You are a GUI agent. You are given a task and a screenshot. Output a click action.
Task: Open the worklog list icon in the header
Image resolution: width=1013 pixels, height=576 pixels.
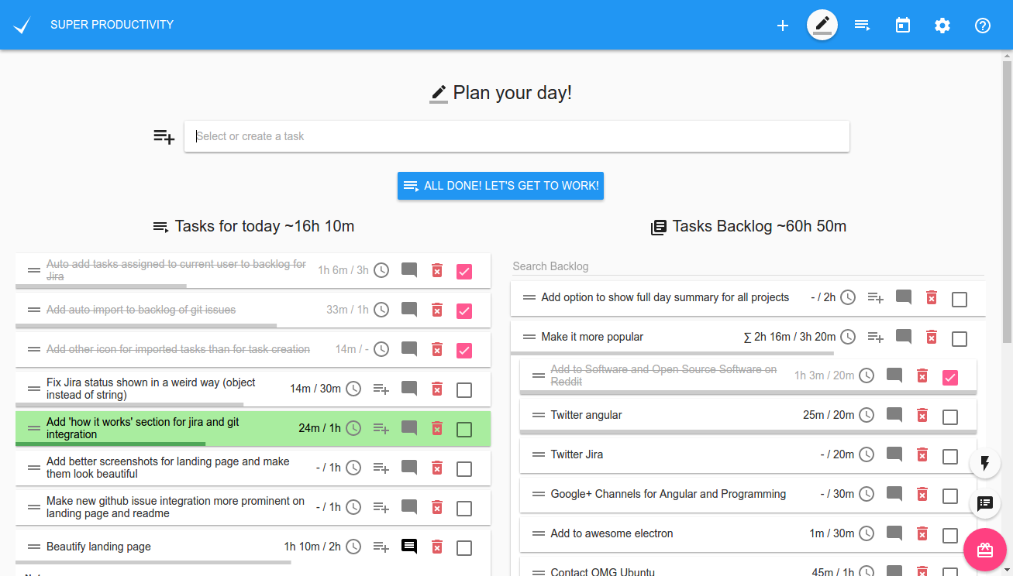862,26
